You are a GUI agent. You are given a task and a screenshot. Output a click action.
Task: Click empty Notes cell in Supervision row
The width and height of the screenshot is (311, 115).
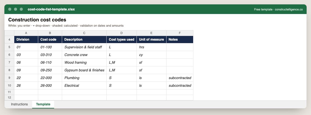[180, 47]
